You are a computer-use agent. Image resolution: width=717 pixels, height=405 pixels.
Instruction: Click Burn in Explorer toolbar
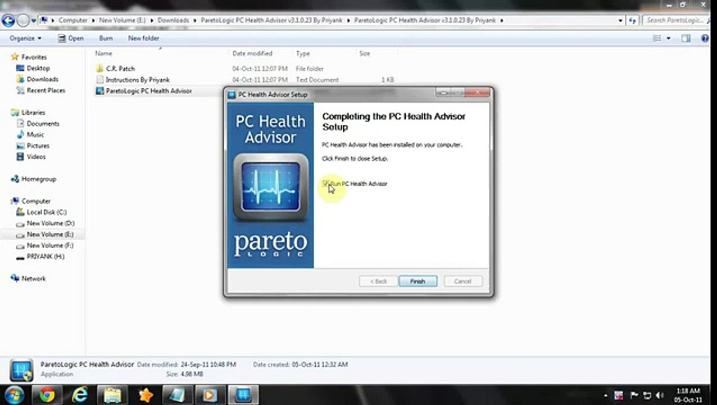pos(106,38)
